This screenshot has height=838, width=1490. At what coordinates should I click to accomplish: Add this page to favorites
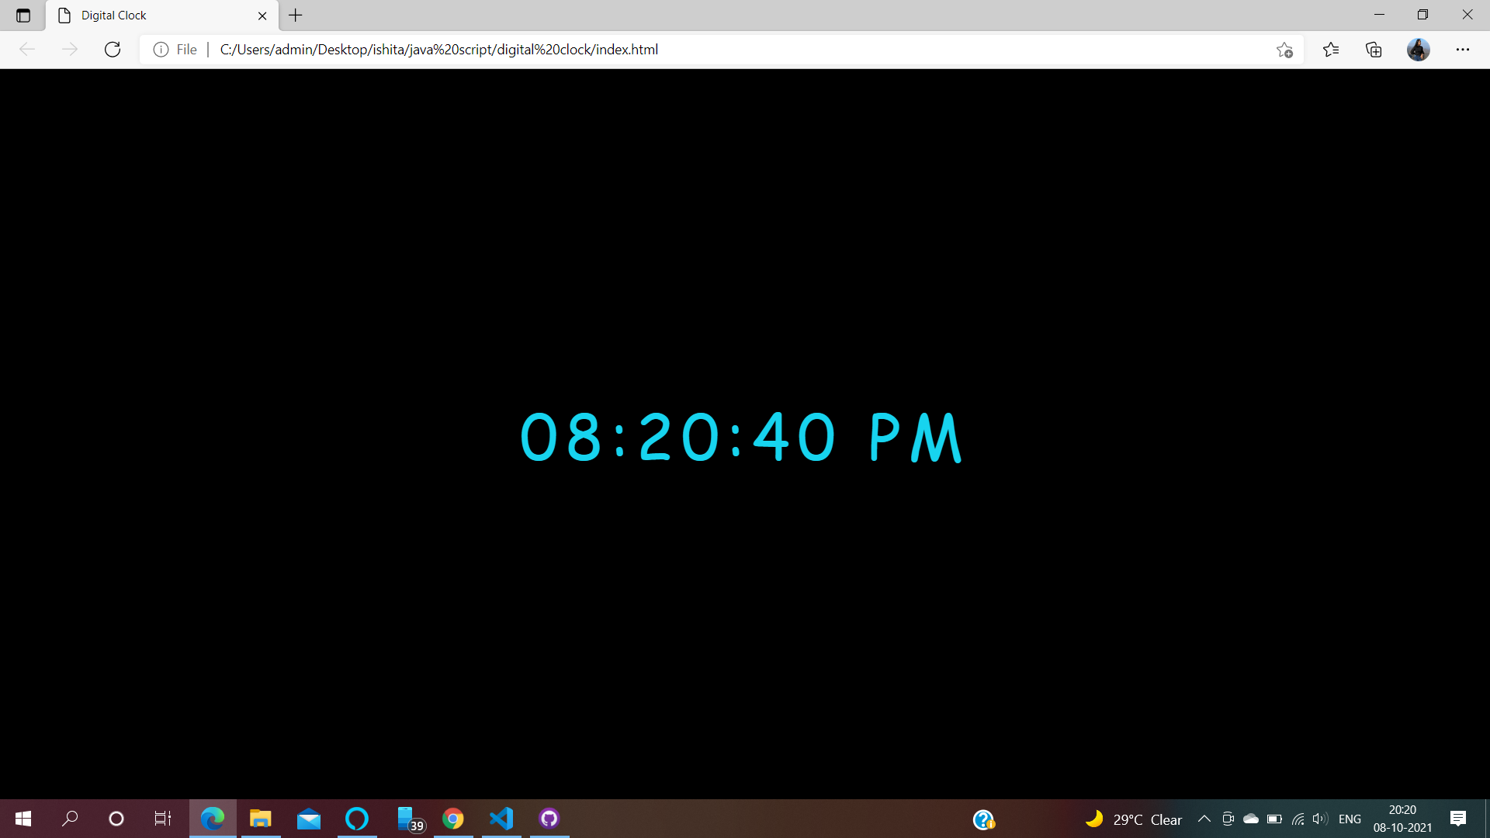click(1284, 49)
